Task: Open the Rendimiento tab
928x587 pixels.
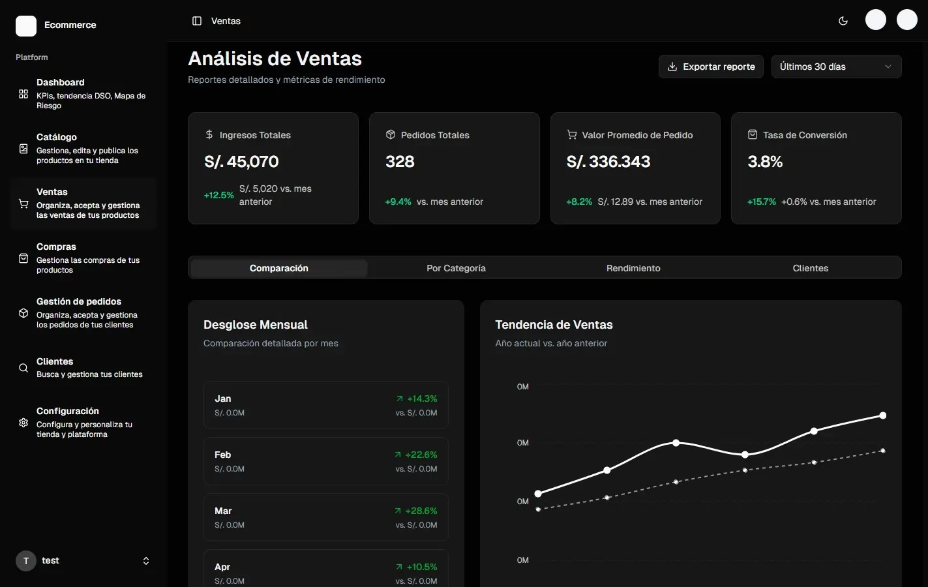Action: point(633,267)
